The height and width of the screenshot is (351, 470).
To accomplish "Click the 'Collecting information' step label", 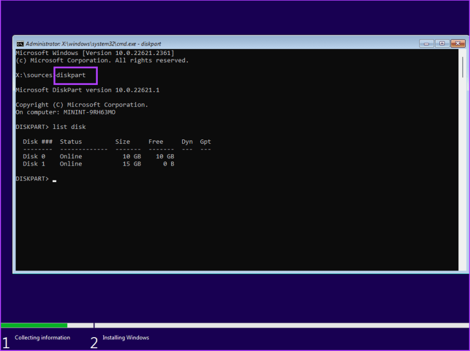I will tap(42, 338).
